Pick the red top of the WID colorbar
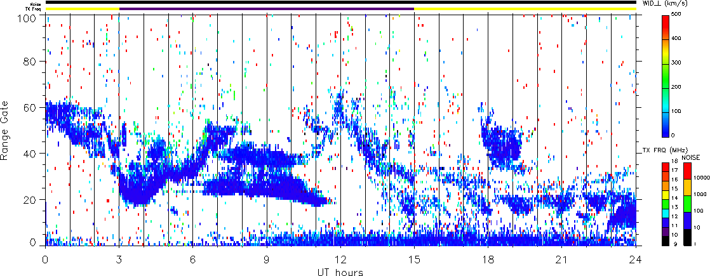 [666, 22]
